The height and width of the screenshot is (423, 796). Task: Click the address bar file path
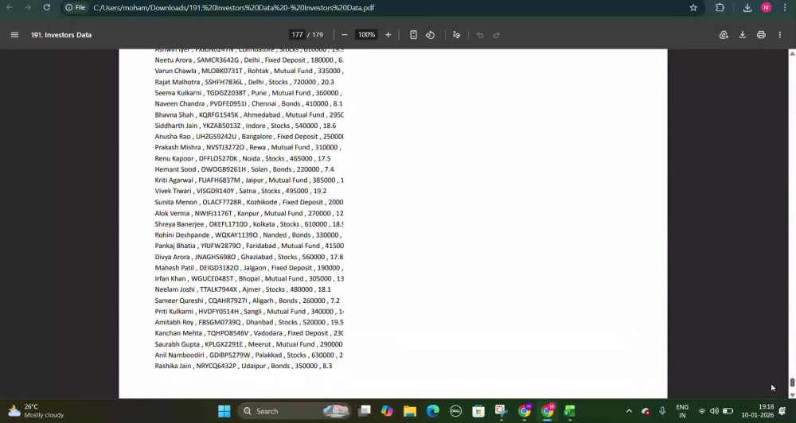click(x=234, y=8)
